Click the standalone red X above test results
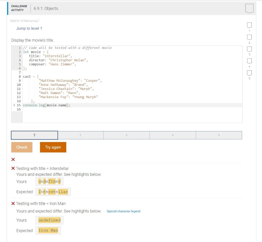This screenshot has height=242, width=262. tap(13, 159)
